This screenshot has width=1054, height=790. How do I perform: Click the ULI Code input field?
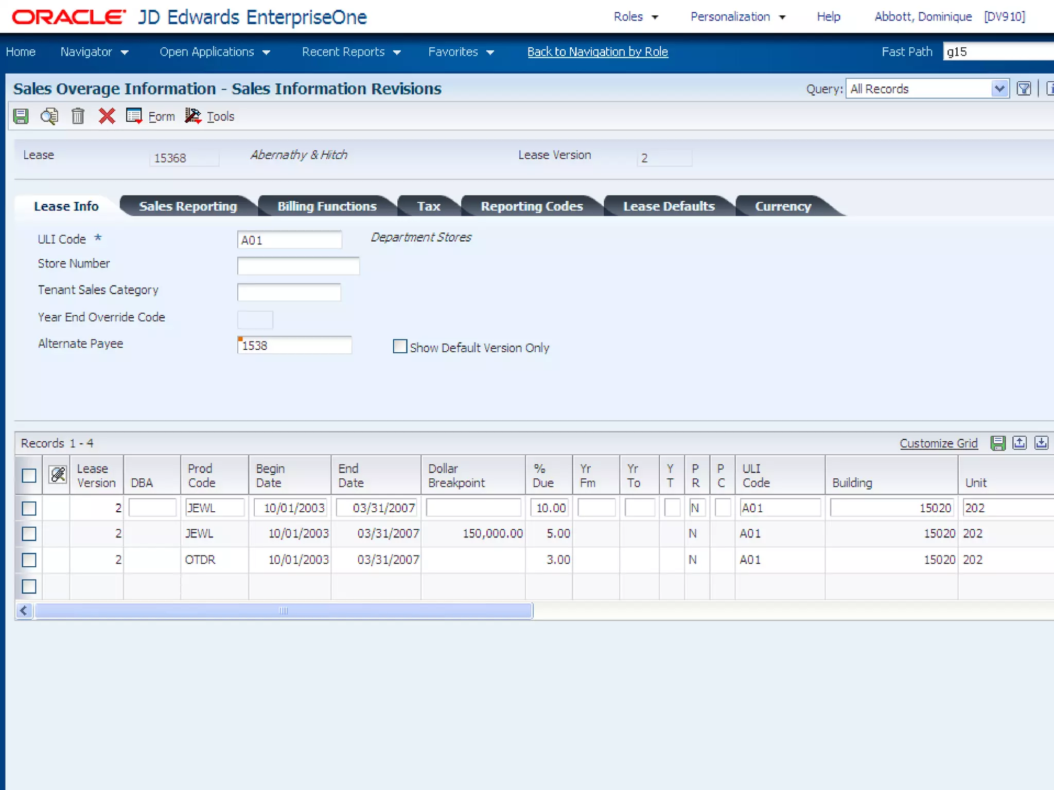pyautogui.click(x=289, y=240)
